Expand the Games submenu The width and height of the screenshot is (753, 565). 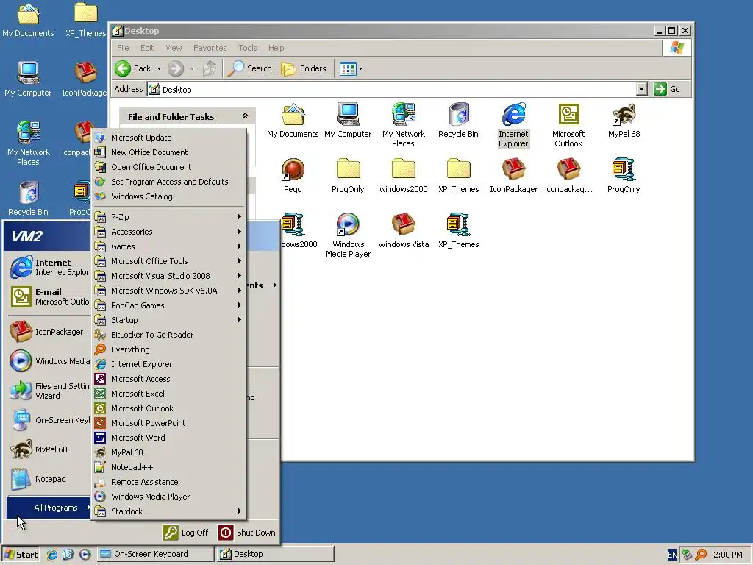pos(169,246)
